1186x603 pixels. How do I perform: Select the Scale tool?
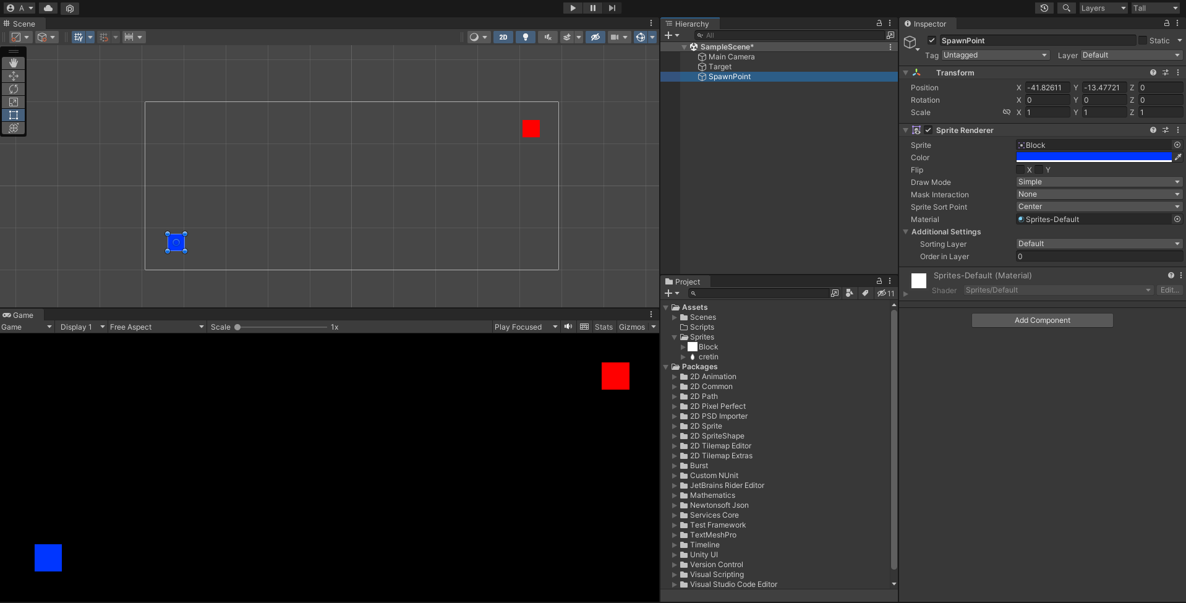coord(14,102)
